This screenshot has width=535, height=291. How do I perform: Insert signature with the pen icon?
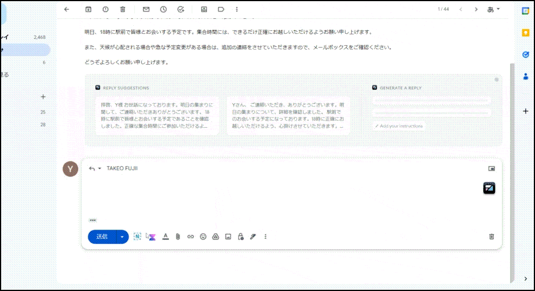coord(253,237)
